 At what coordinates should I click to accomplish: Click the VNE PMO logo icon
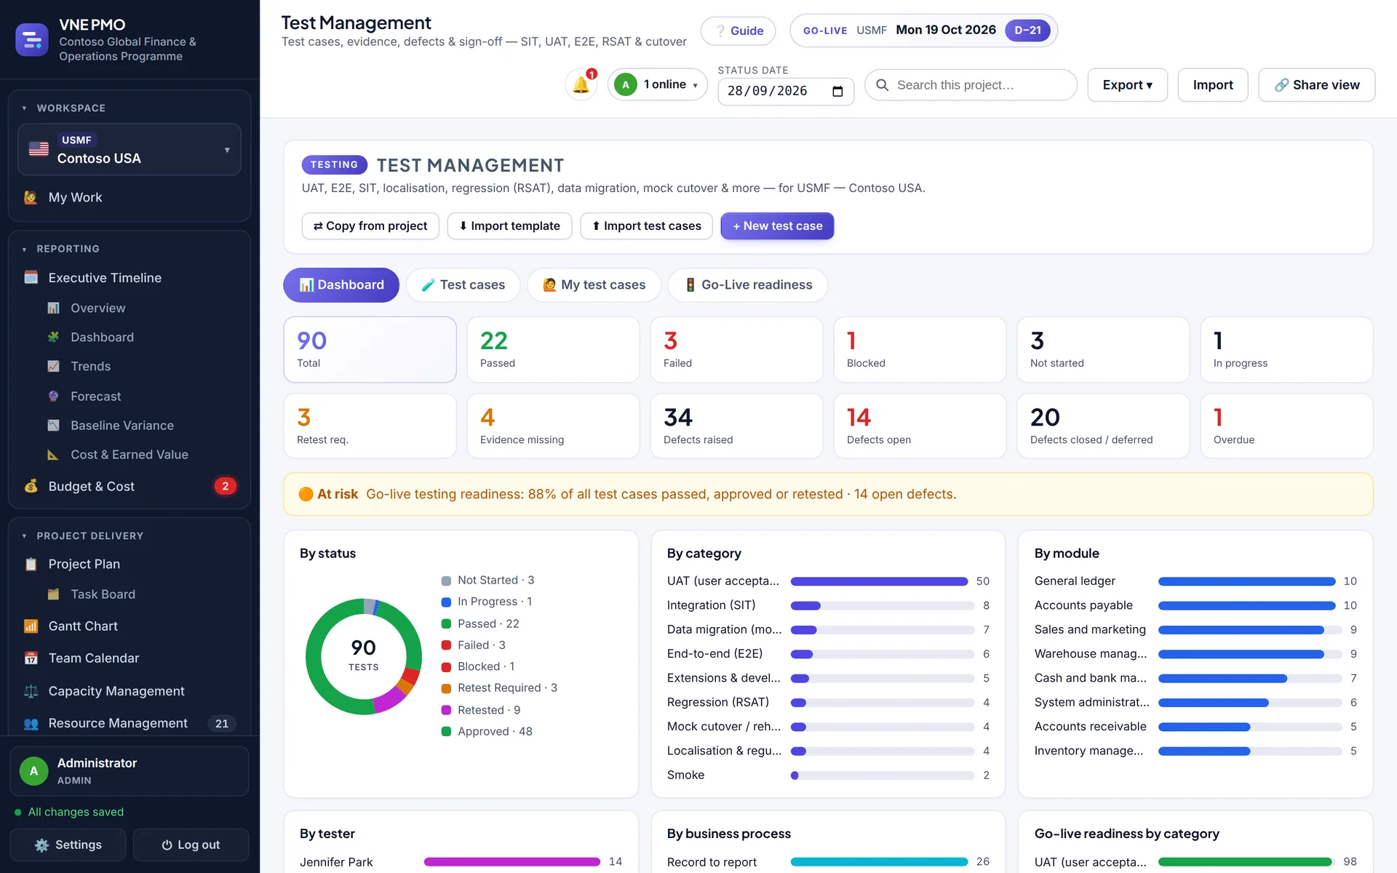[32, 40]
